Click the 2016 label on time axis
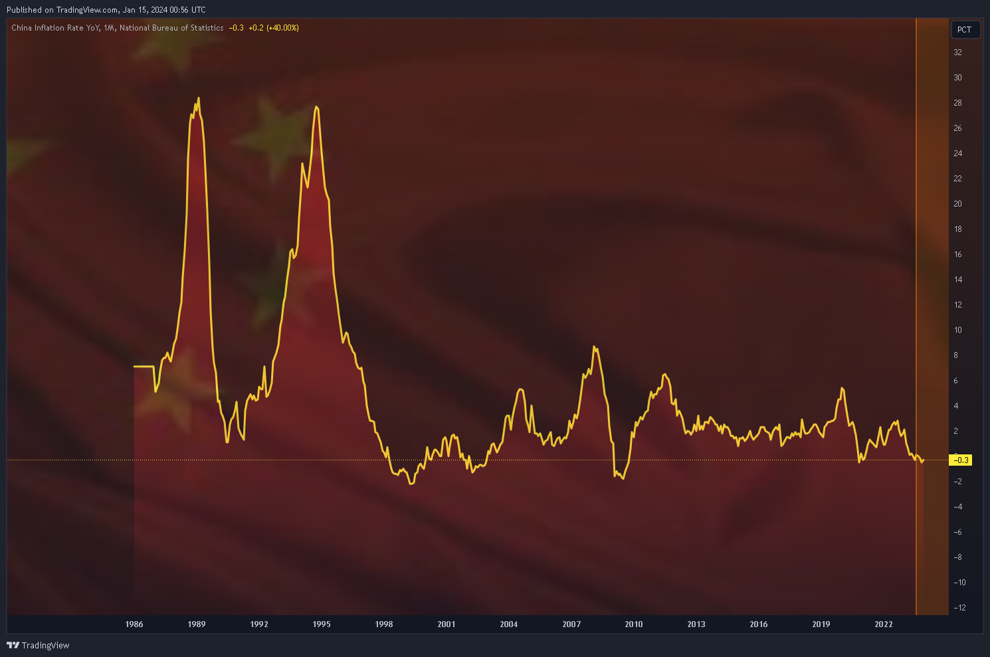Viewport: 990px width, 657px height. [759, 624]
